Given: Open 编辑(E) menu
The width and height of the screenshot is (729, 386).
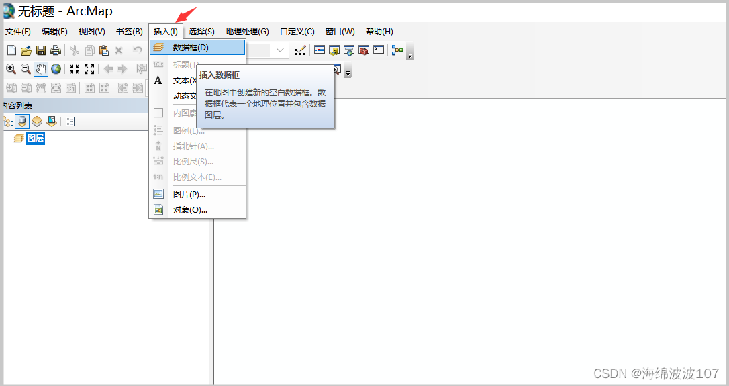Looking at the screenshot, I should [x=54, y=31].
